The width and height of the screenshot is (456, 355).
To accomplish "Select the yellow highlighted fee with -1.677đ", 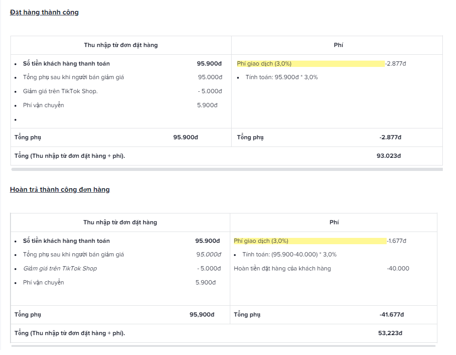I will click(x=310, y=241).
